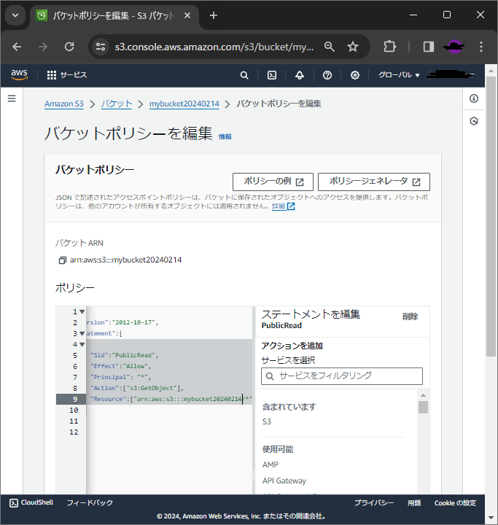Open the サービス grid menu
Viewport: 498px width, 525px height.
click(x=66, y=75)
